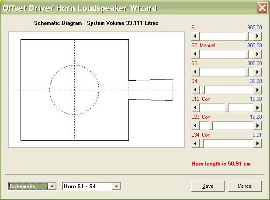
Task: Increase L12 using right scroll arrow
Action: pyautogui.click(x=257, y=108)
